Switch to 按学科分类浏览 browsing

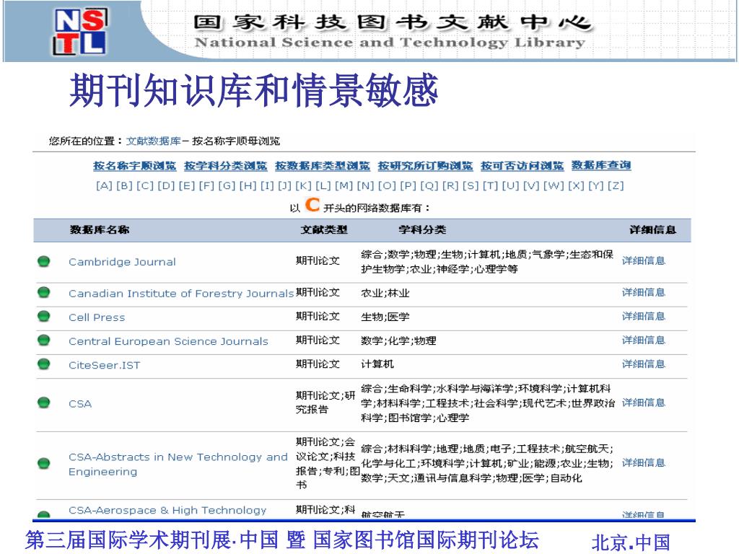pyautogui.click(x=226, y=166)
